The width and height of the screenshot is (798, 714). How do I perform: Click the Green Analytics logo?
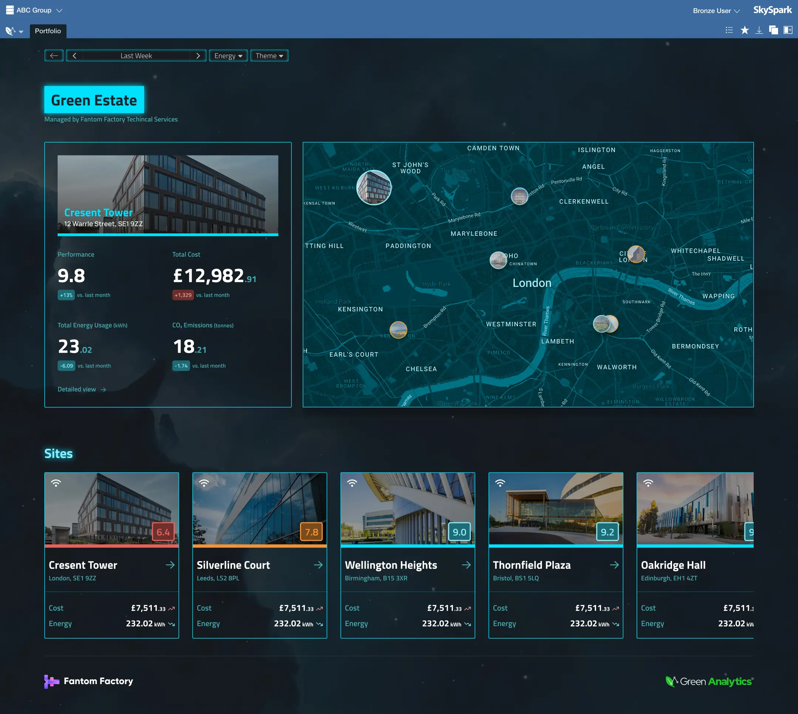[x=709, y=681]
